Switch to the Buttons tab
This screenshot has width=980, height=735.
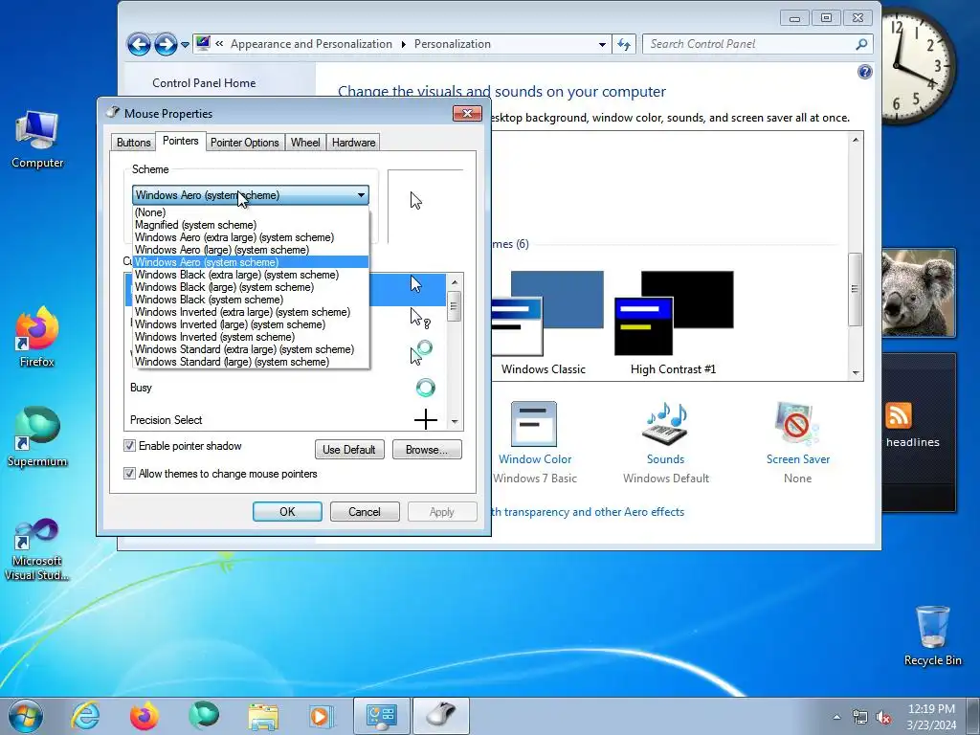click(x=133, y=143)
